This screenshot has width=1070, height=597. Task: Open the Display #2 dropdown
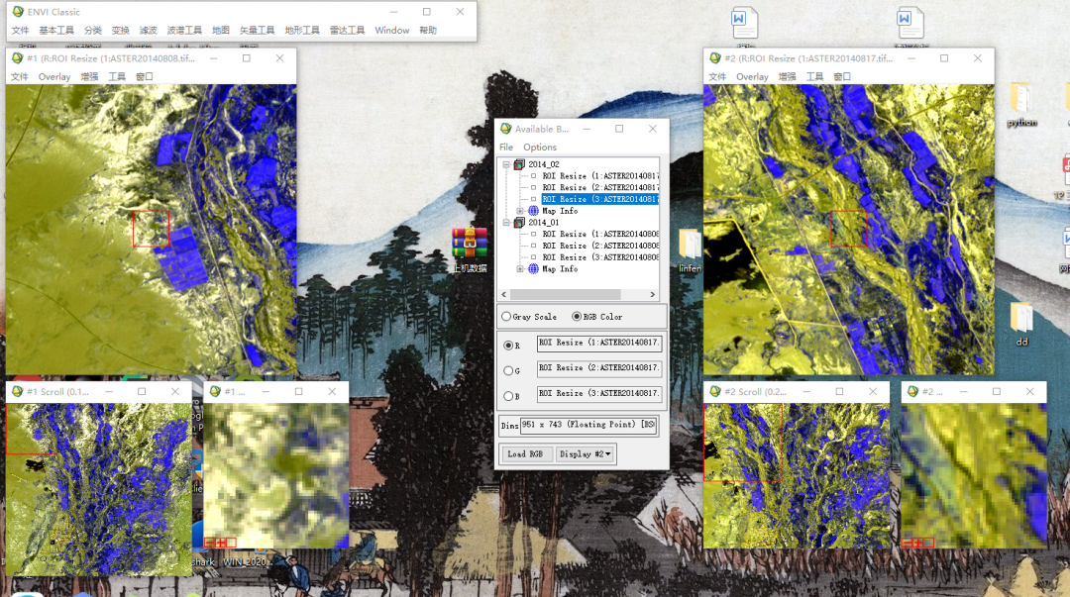pyautogui.click(x=585, y=453)
